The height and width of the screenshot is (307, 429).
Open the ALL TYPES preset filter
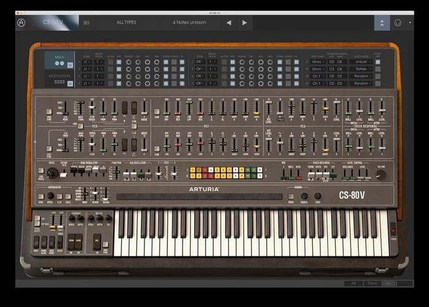pos(127,23)
